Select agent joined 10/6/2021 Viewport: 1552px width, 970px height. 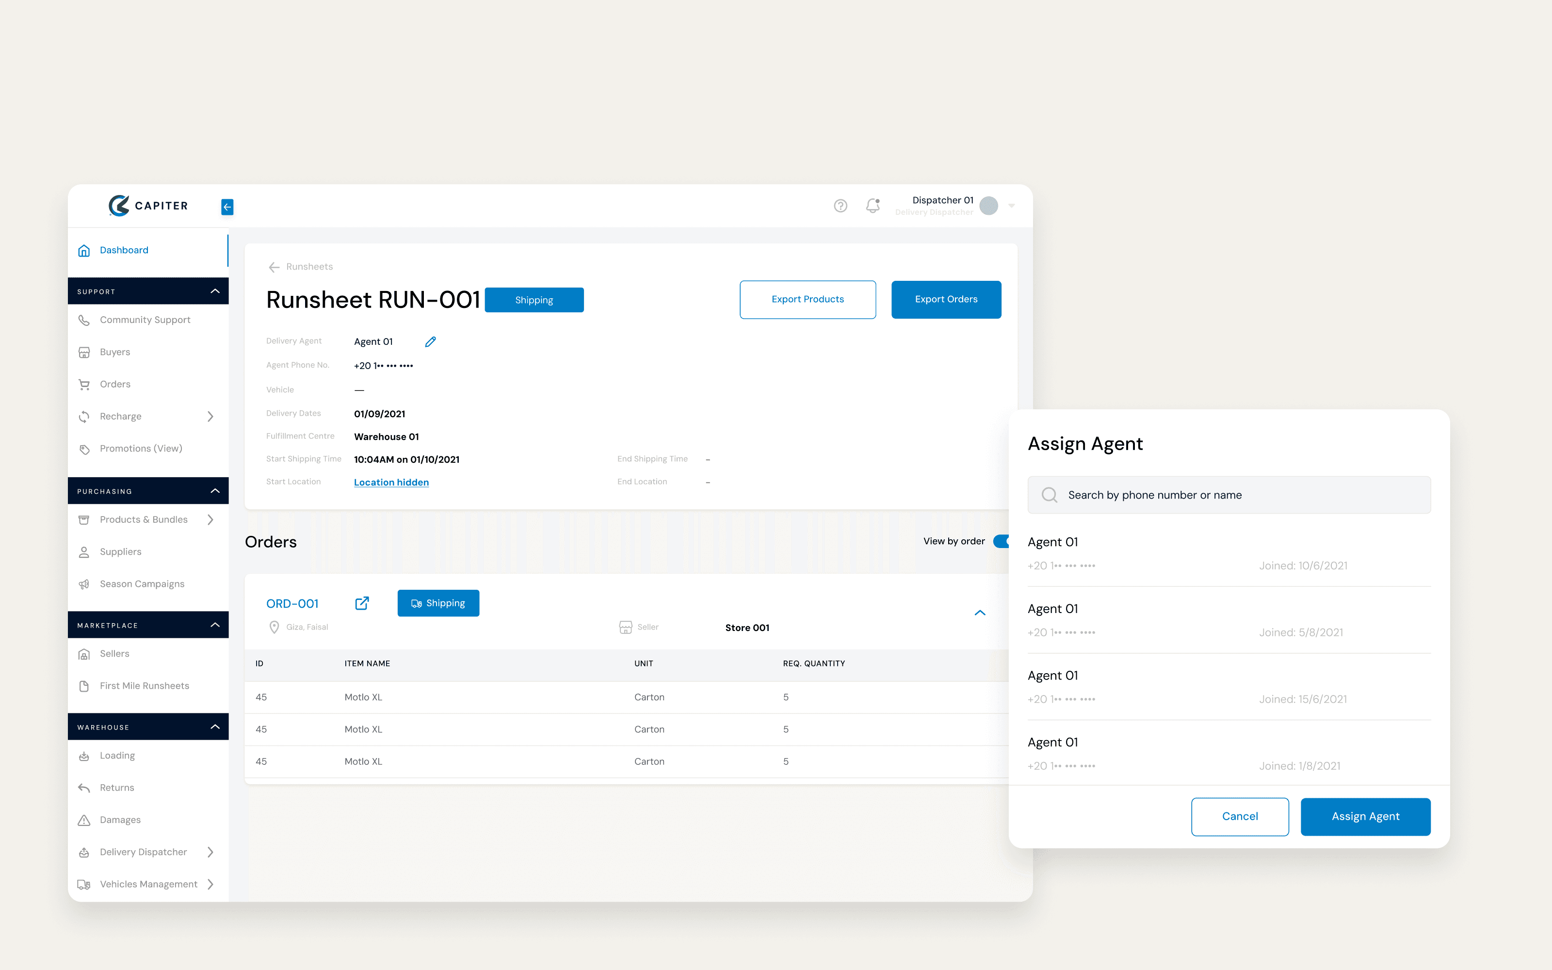point(1229,553)
